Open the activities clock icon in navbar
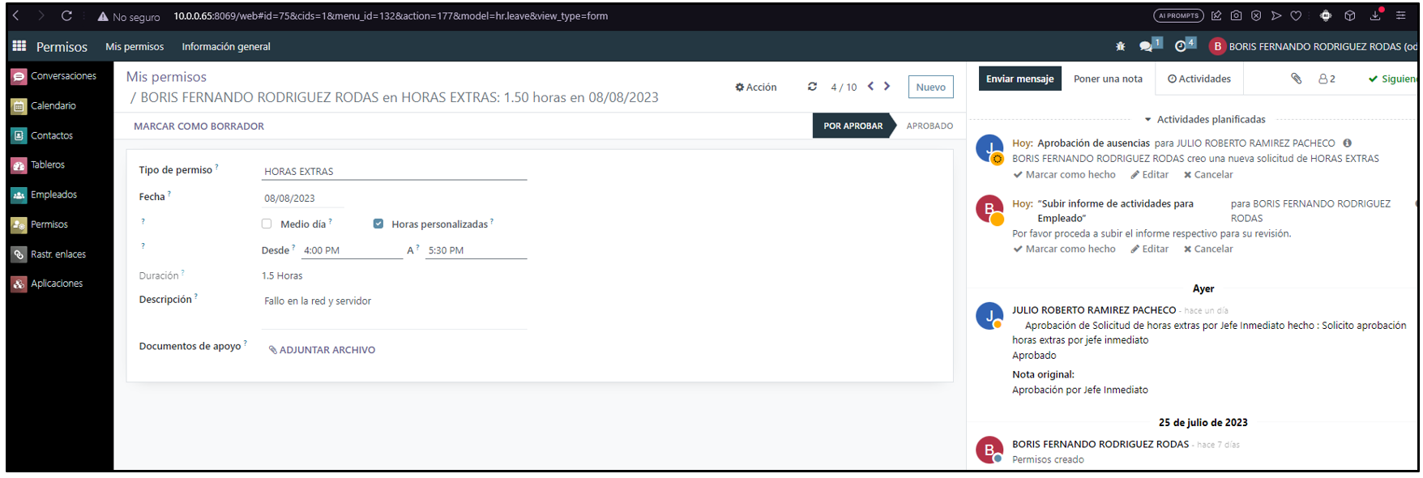 [1181, 47]
